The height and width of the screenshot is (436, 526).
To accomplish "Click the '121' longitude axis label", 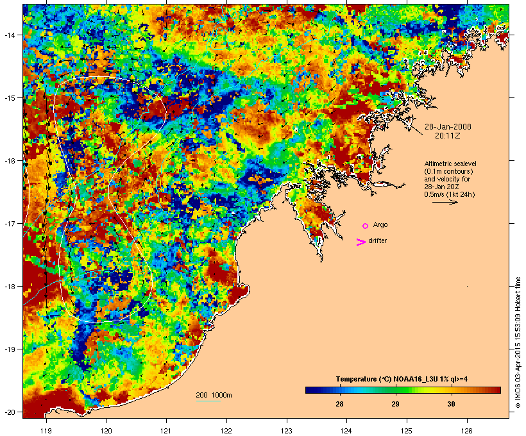I will click(x=166, y=431).
